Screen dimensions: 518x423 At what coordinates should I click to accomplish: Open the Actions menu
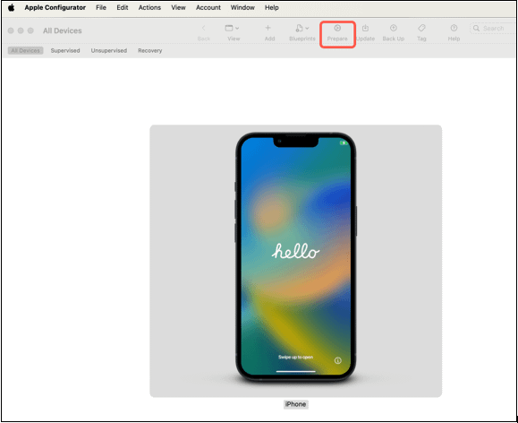coord(149,7)
